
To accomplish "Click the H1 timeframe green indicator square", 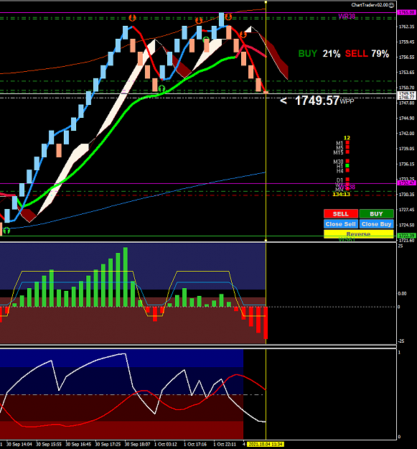I will point(347,165).
